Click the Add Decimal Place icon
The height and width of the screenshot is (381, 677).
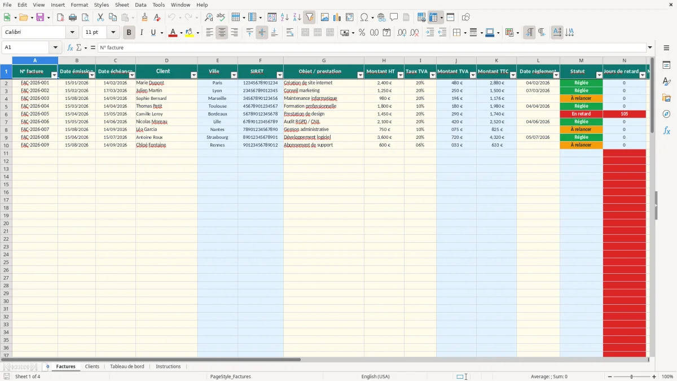pyautogui.click(x=402, y=33)
